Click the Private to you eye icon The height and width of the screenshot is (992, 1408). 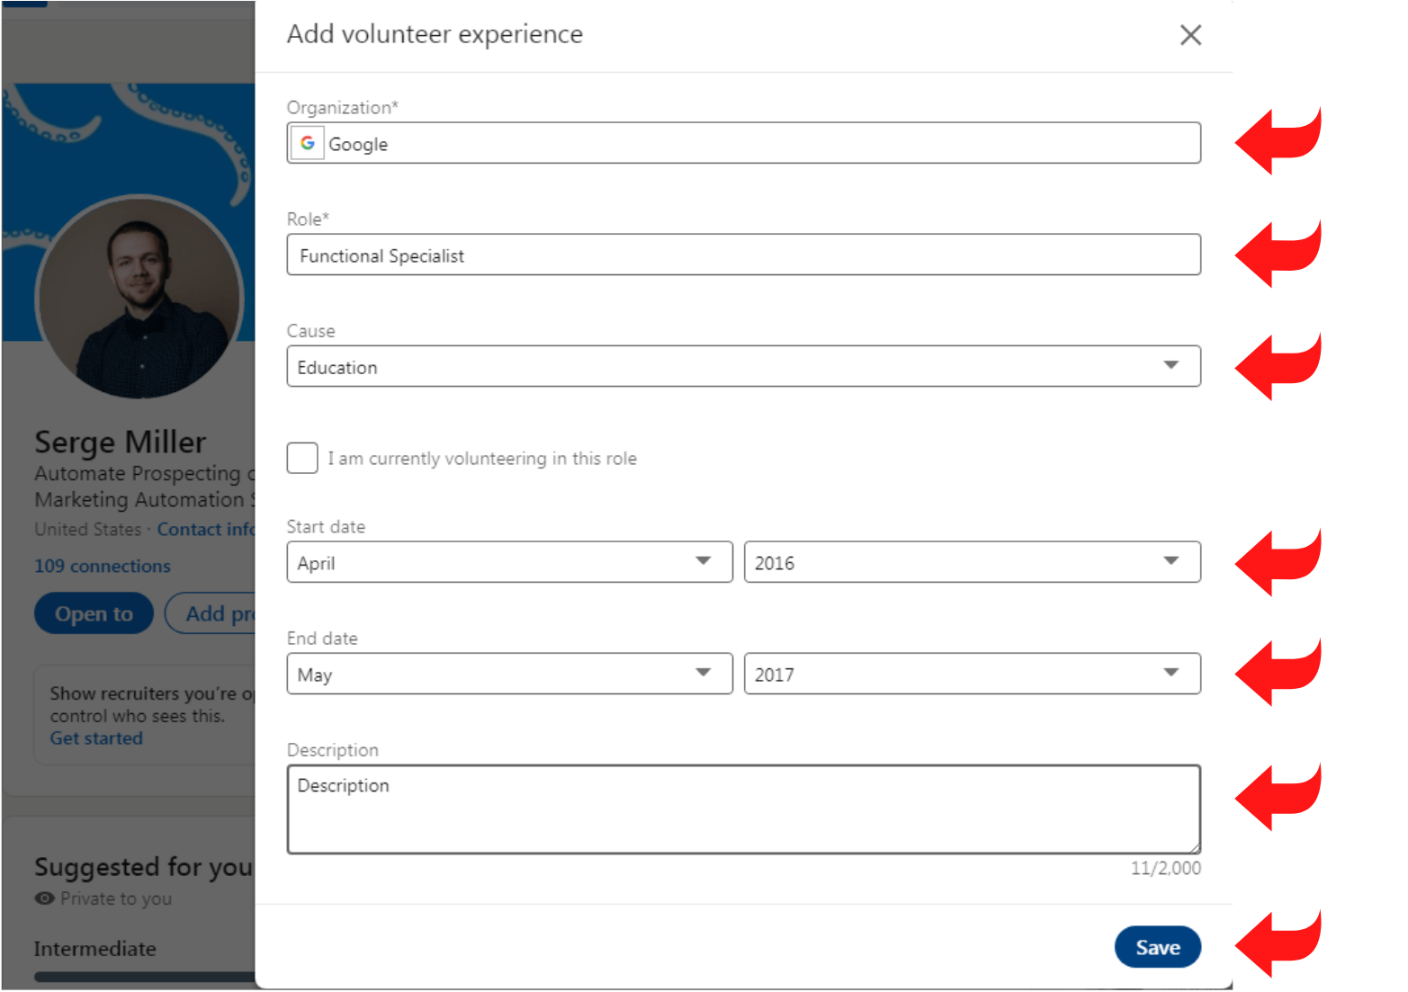click(43, 898)
